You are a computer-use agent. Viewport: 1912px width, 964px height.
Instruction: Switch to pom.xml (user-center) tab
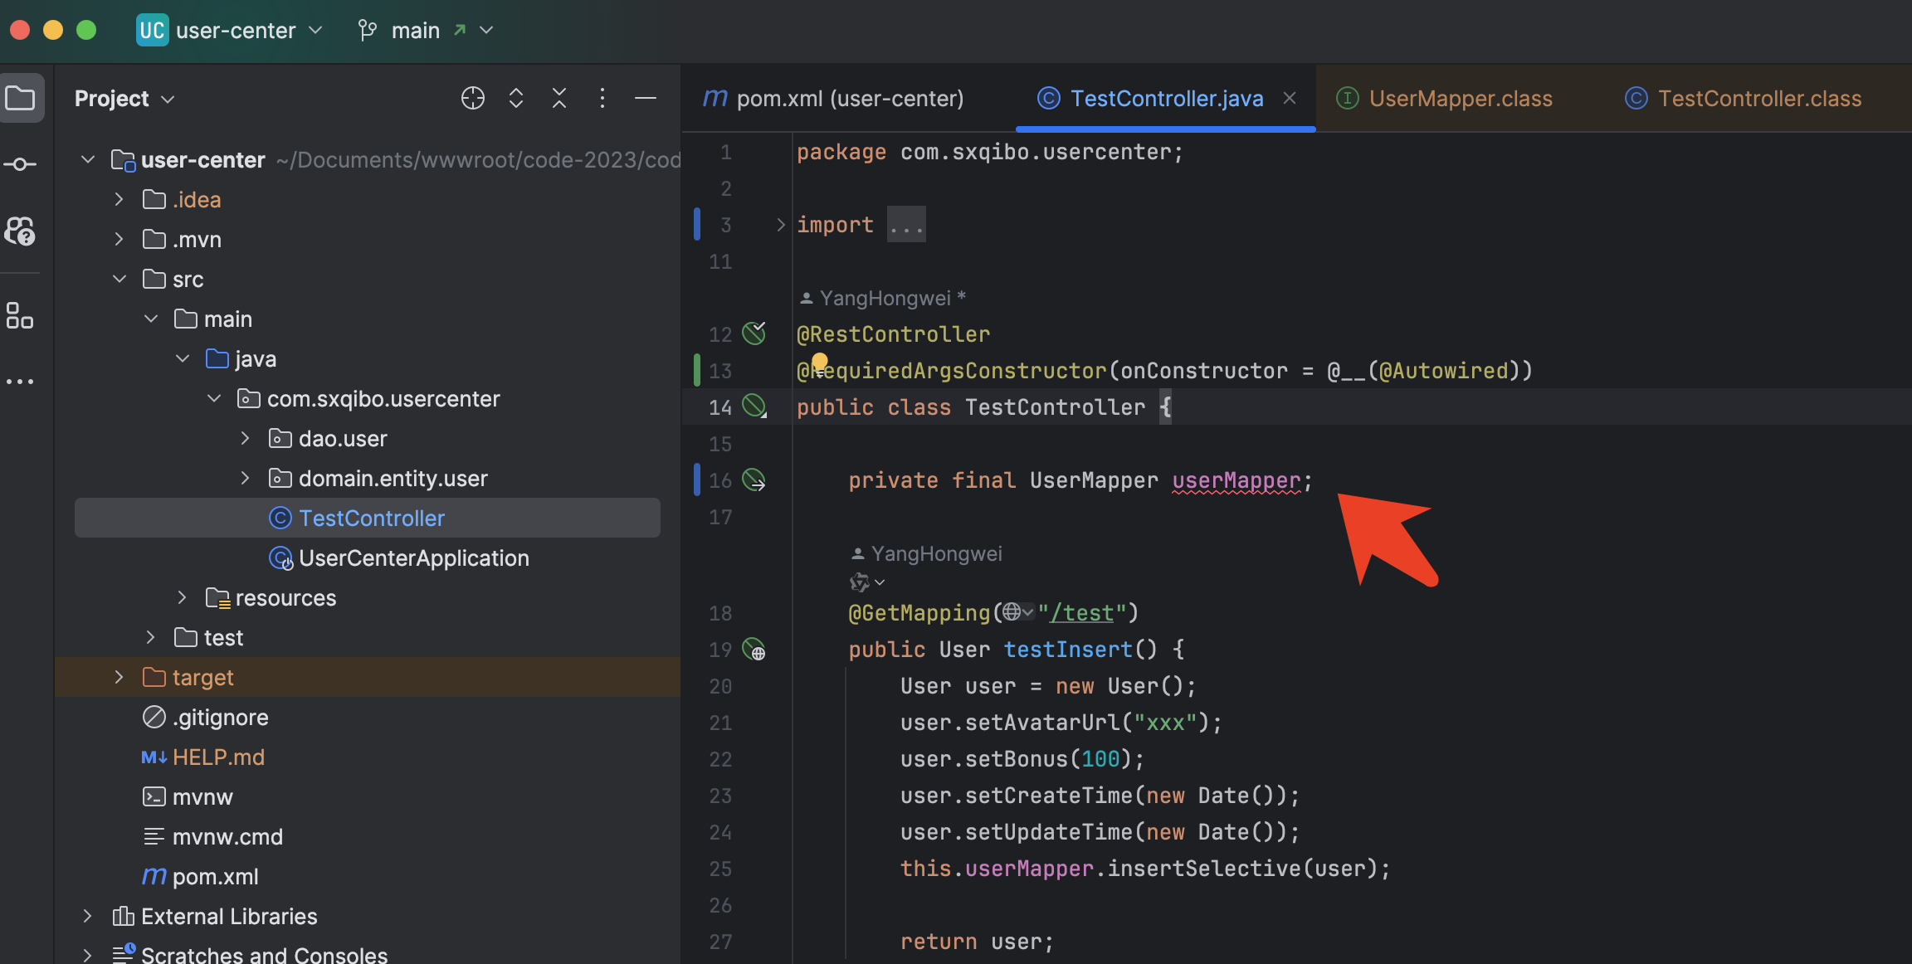833,99
